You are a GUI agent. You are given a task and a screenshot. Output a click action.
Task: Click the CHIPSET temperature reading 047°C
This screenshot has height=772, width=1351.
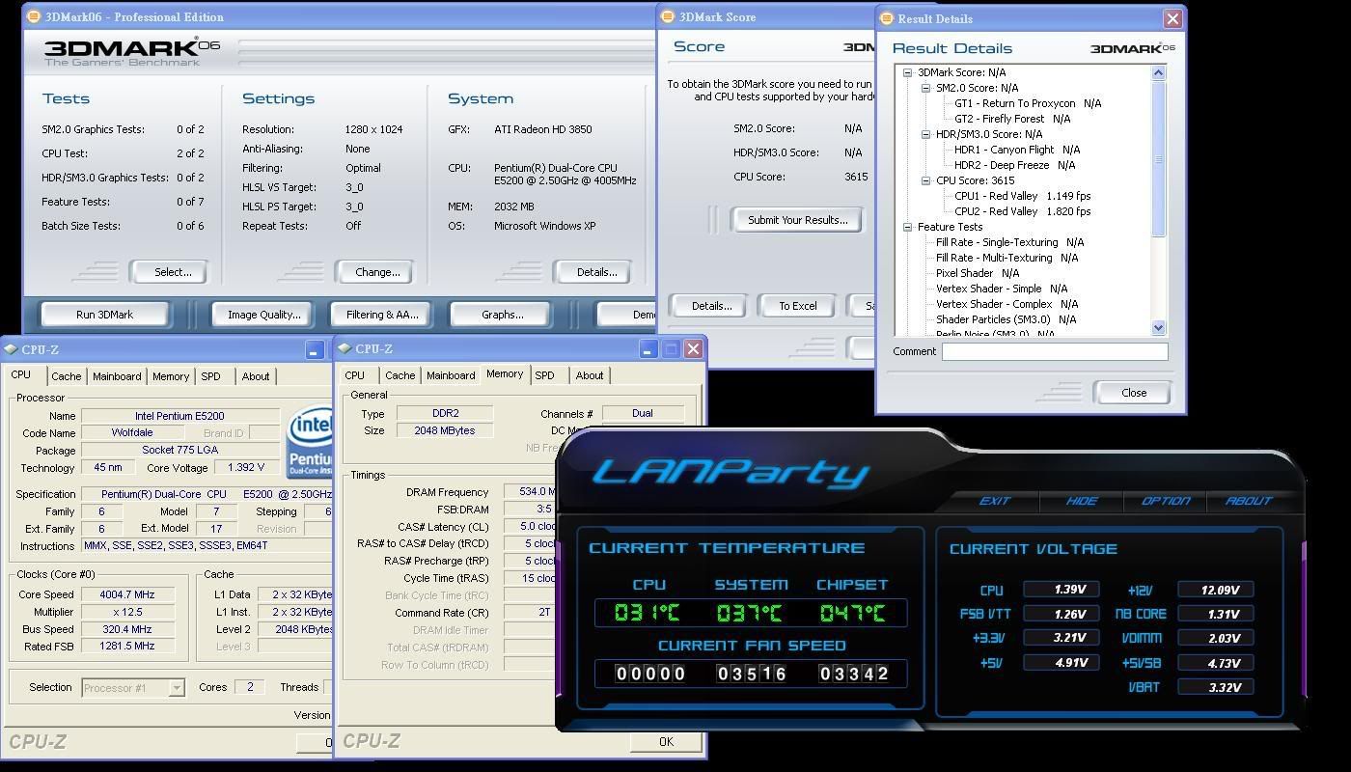pyautogui.click(x=852, y=613)
